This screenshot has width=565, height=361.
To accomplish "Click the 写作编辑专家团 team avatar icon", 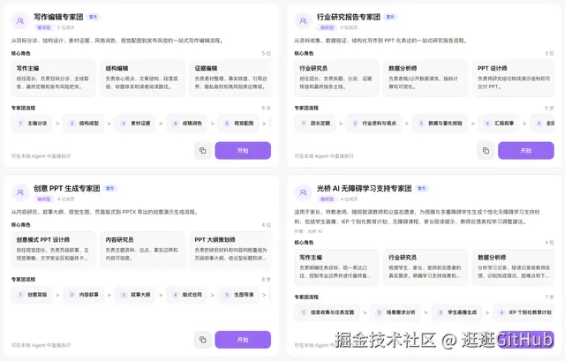I will (20, 21).
